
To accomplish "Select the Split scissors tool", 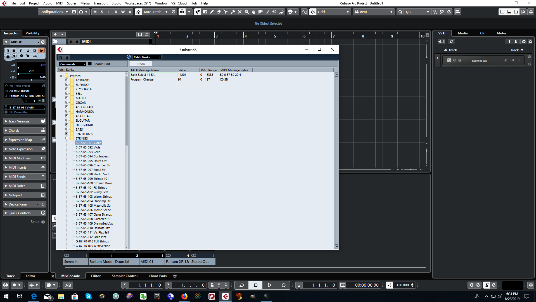I will coord(226,12).
